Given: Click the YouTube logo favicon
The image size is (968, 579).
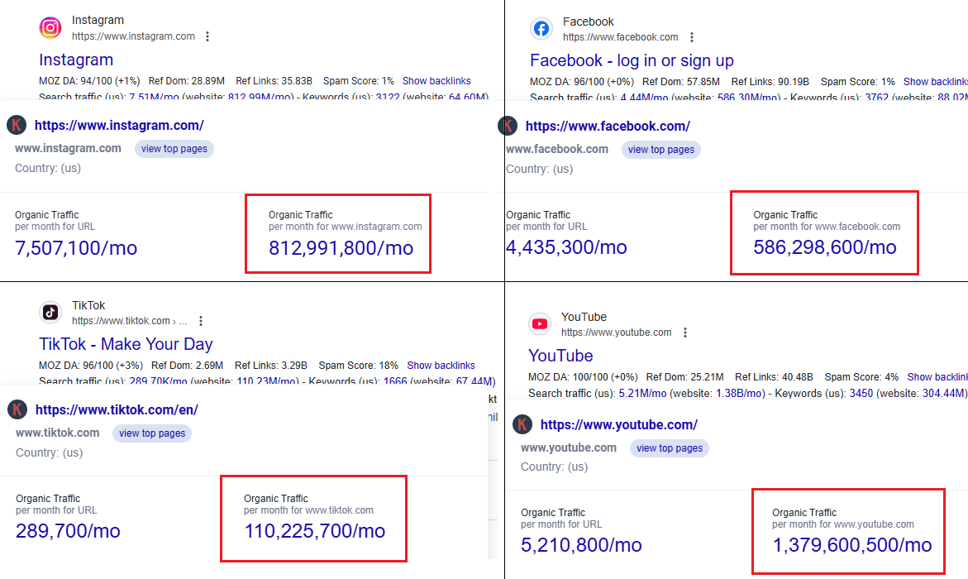Looking at the screenshot, I should [x=540, y=323].
